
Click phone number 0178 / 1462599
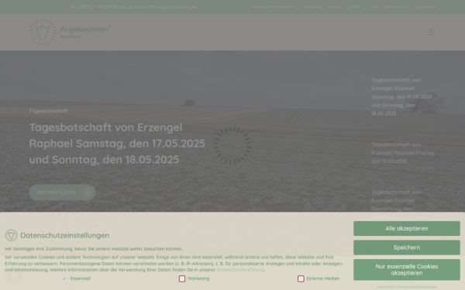click(98, 6)
